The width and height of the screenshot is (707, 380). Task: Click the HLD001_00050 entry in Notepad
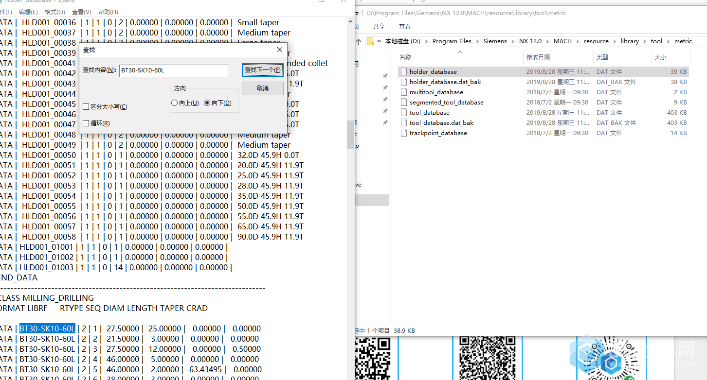point(49,155)
